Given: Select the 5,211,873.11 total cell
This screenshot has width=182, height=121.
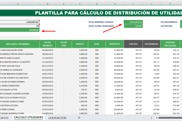Looking at the screenshot, I should [133, 22].
